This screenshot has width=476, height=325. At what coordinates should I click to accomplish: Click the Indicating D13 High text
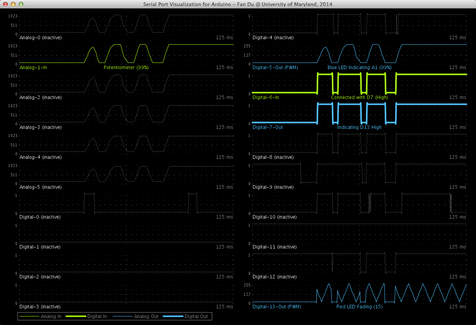pos(359,127)
